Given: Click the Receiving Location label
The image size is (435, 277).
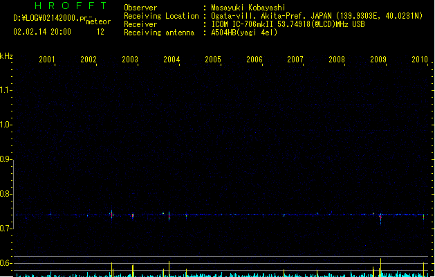Looking at the screenshot, I should (161, 16).
